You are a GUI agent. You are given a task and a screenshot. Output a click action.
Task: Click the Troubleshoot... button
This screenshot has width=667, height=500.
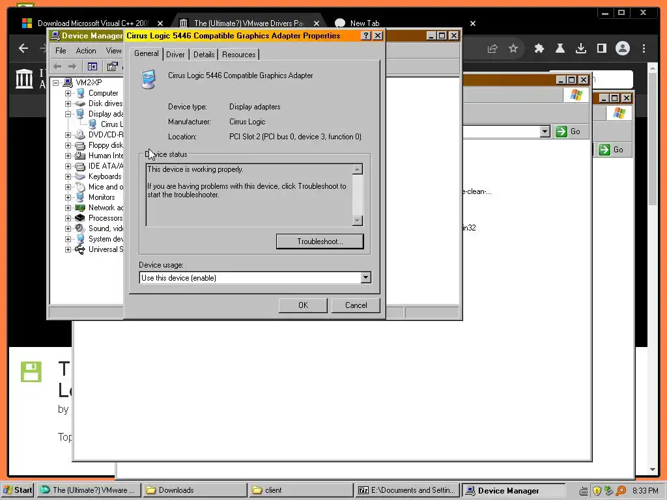point(320,242)
